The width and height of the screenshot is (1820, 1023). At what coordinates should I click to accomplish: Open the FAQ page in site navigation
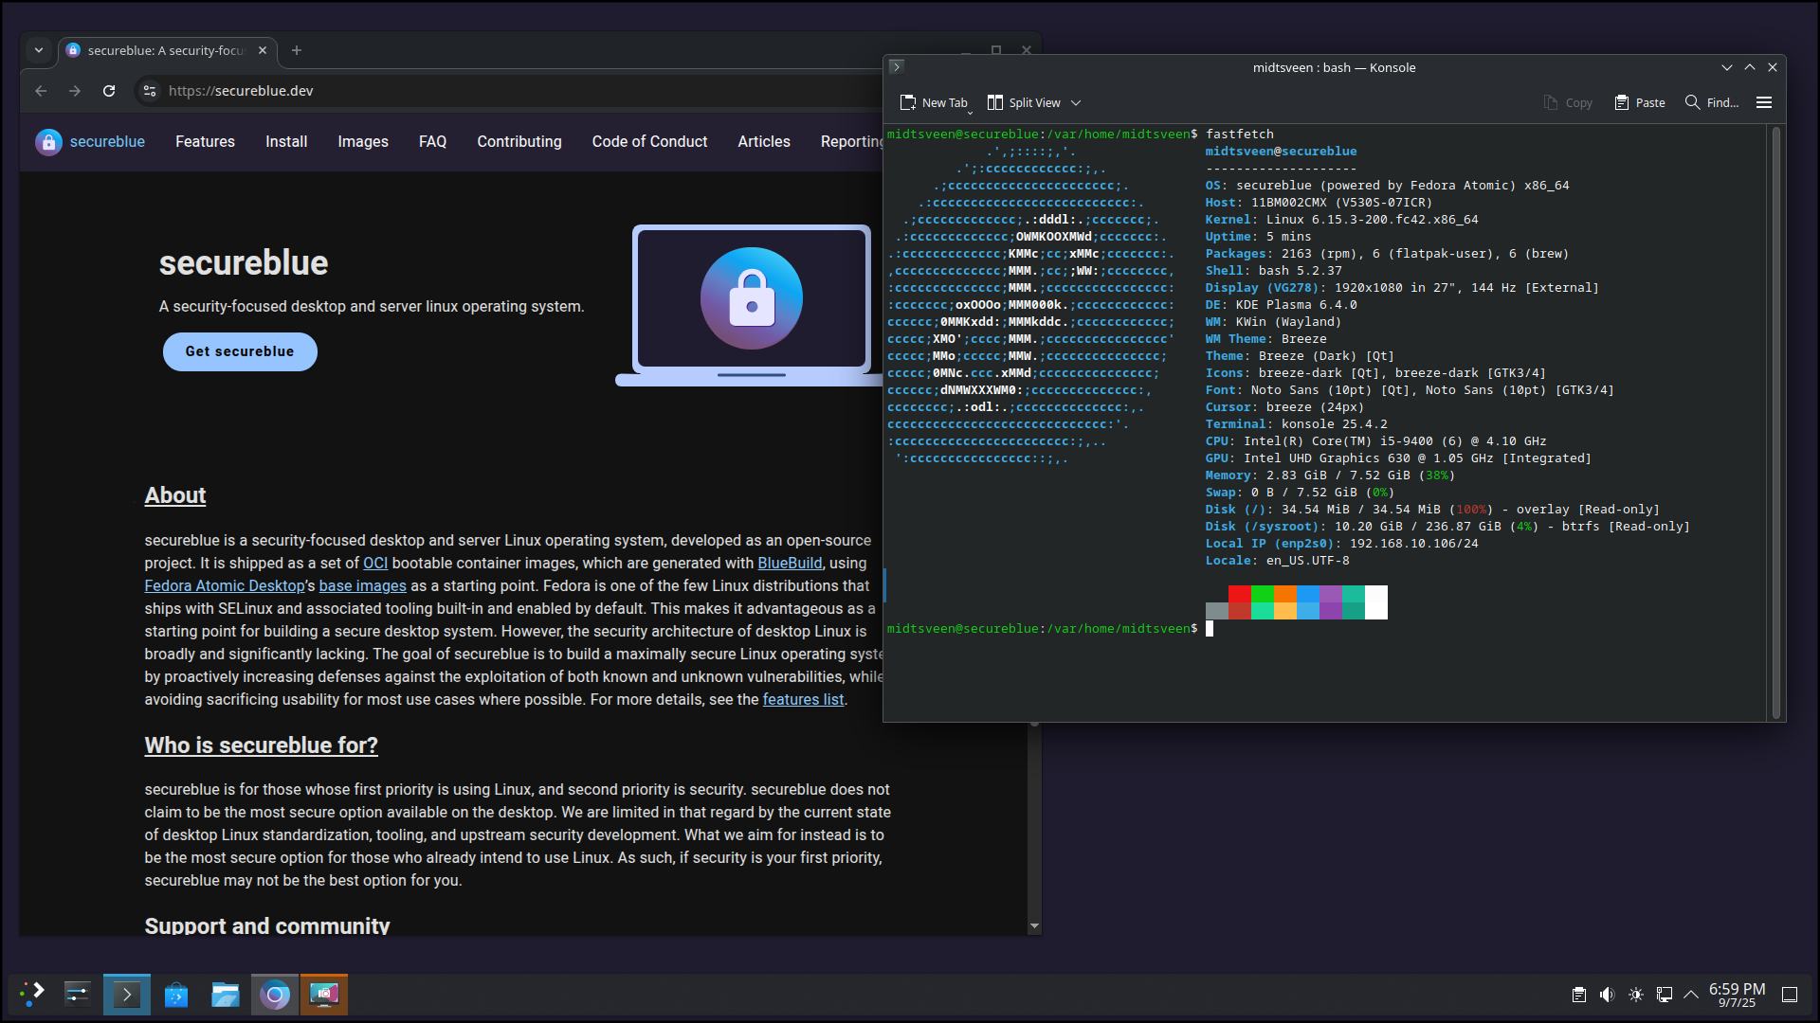pos(432,141)
